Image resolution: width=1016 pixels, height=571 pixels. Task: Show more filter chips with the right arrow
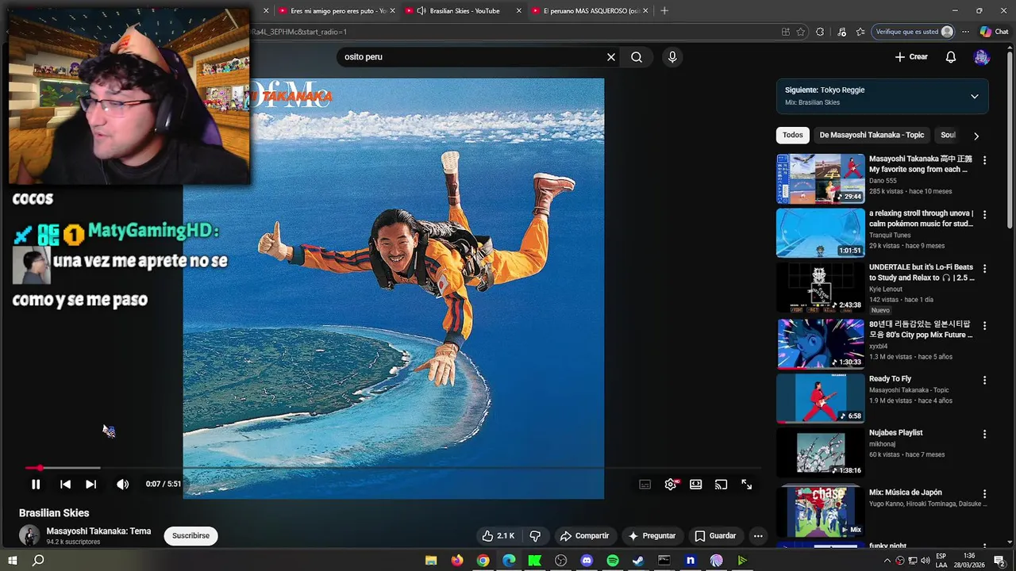click(x=976, y=136)
